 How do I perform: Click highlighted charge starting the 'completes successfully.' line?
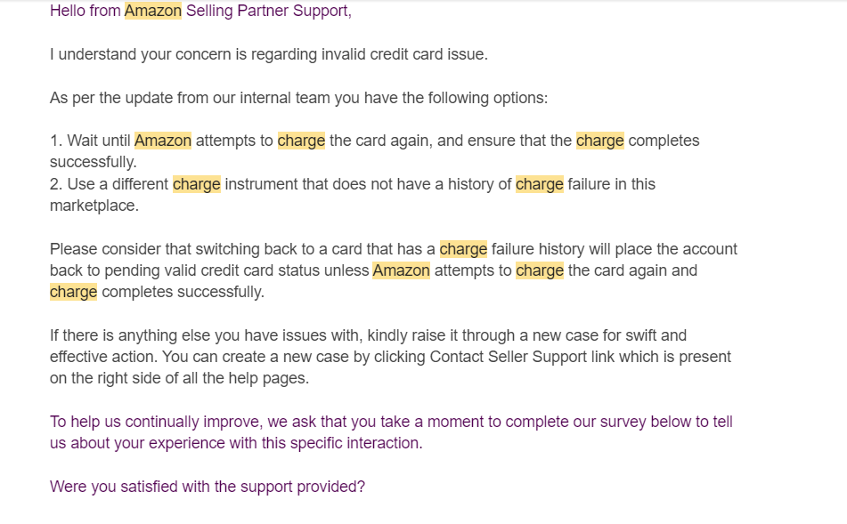73,292
